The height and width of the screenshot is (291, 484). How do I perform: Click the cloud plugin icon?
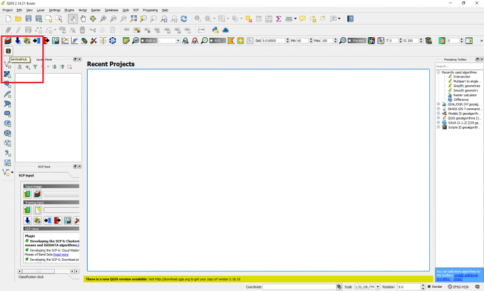coord(226,30)
